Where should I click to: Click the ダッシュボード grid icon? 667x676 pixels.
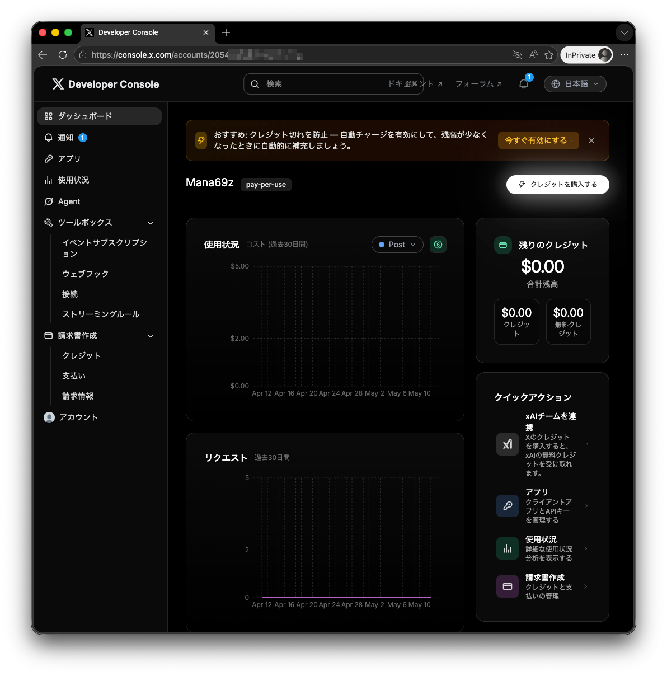[49, 116]
